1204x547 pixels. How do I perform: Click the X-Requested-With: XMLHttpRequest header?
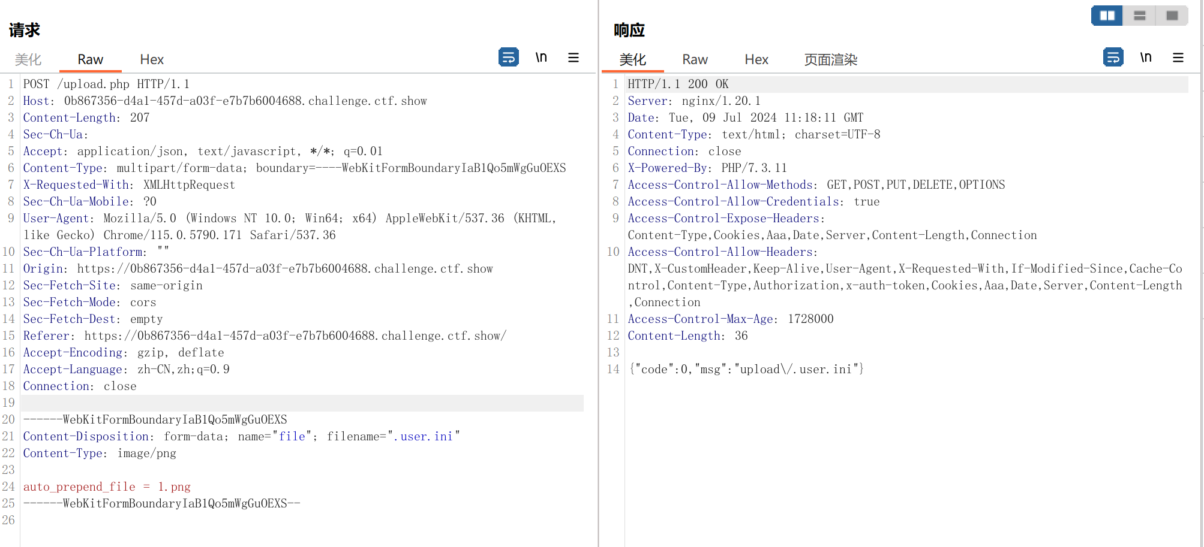tap(129, 185)
